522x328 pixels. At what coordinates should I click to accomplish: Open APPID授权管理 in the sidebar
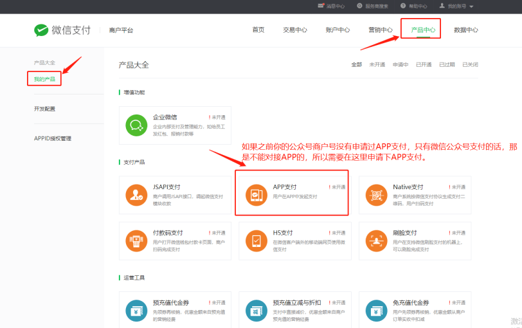tap(53, 138)
